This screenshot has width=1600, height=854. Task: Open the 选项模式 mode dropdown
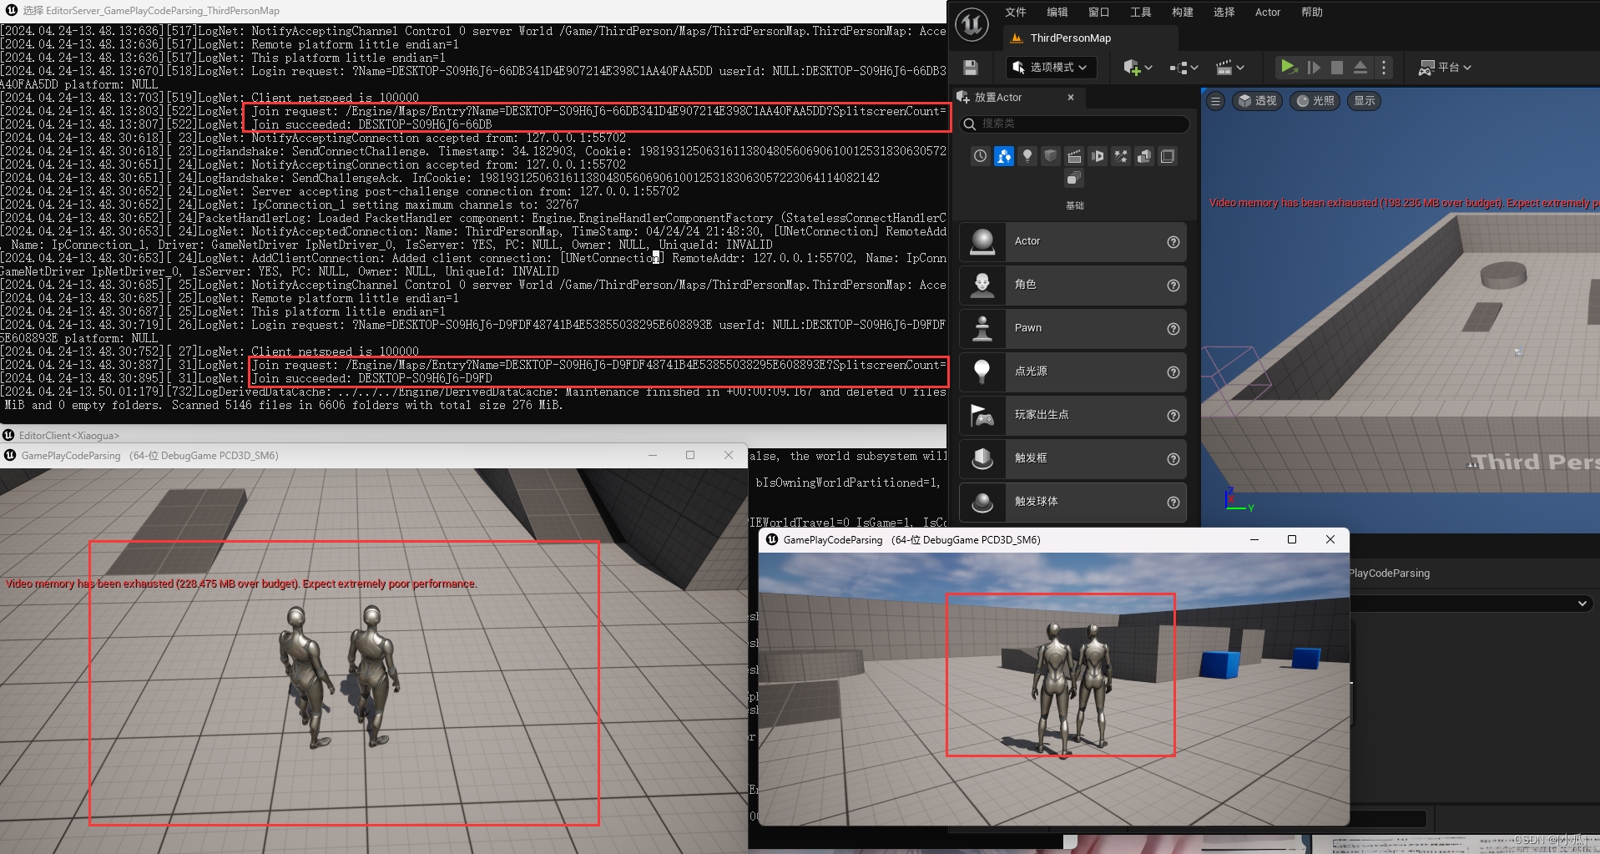click(1050, 68)
